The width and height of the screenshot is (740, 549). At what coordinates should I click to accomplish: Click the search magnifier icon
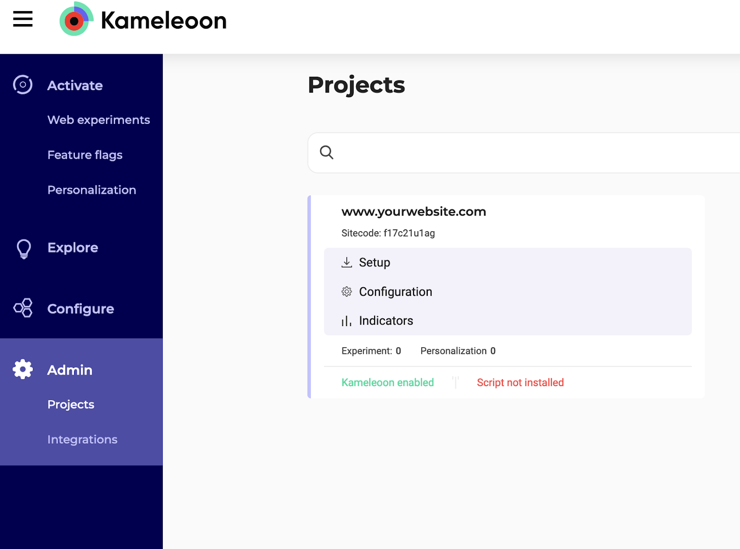[x=327, y=152]
